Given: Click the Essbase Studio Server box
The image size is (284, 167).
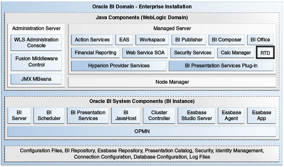Looking at the screenshot, I should tap(196, 115).
